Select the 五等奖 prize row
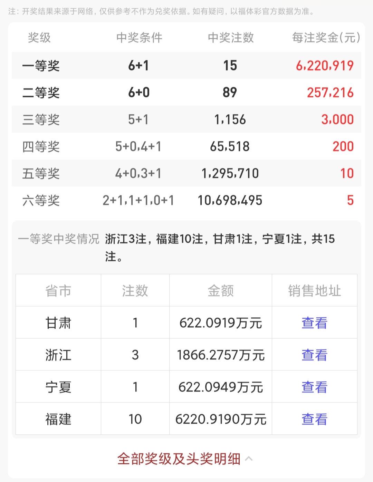The height and width of the screenshot is (482, 373). 186,173
